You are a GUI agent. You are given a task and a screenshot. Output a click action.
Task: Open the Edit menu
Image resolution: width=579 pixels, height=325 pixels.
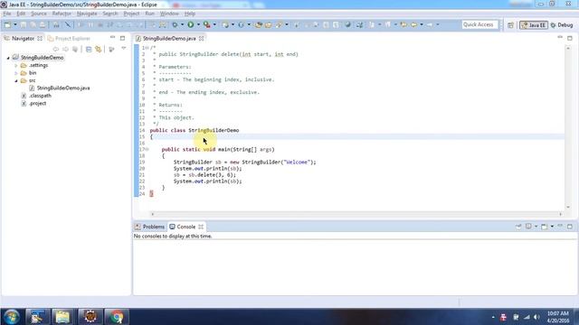21,14
